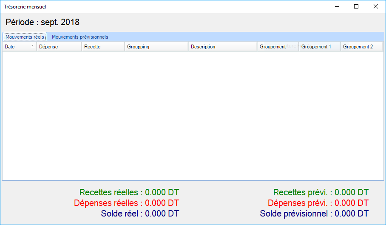This screenshot has width=386, height=225.
Task: Open the Mouvements prévisionnels tab
Action: tap(80, 37)
